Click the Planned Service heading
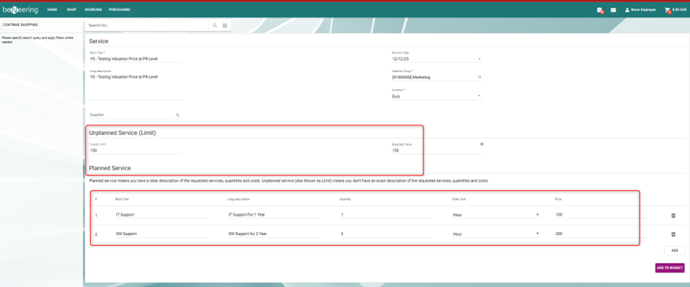This screenshot has height=287, width=690. (110, 167)
